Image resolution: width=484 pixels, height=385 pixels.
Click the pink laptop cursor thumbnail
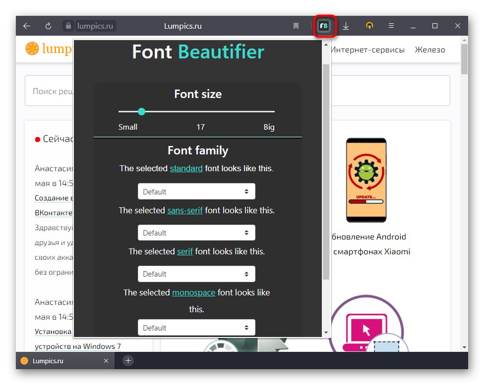(366, 324)
